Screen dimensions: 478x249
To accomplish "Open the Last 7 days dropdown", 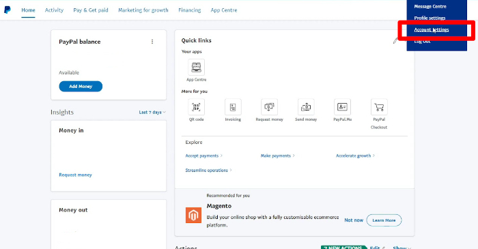I will [x=152, y=113].
